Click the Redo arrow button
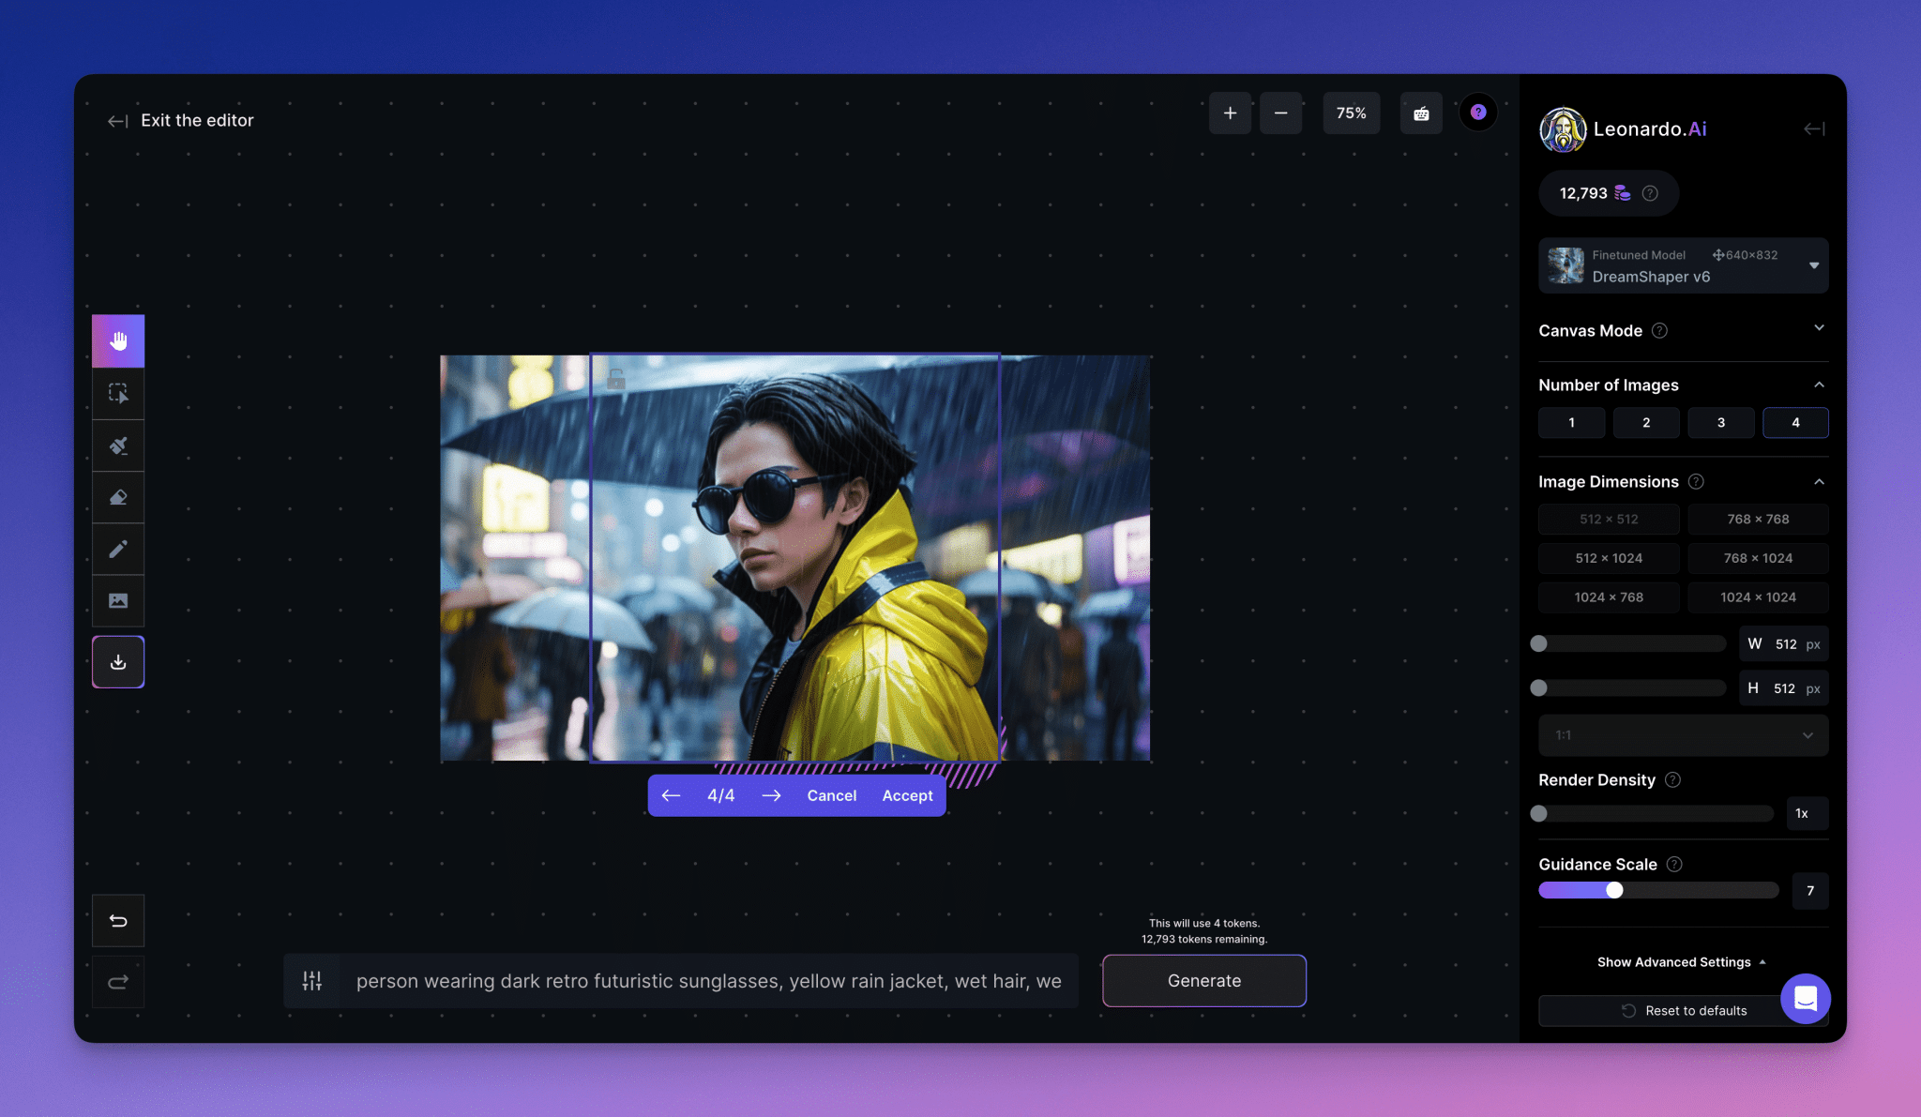Screen dimensions: 1921x1117 click(x=118, y=982)
